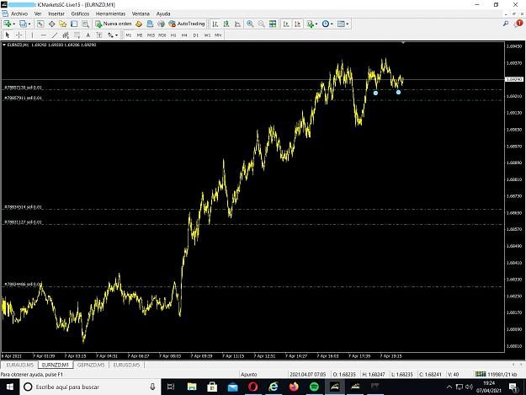The width and height of the screenshot is (526, 395).
Task: Toggle the Terminal panel
Action: pyautogui.click(x=74, y=24)
